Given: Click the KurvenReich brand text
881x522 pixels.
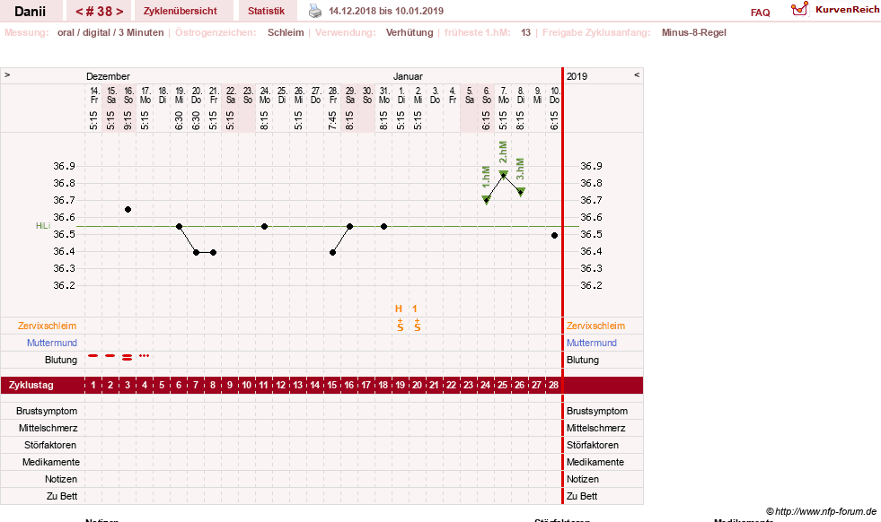Looking at the screenshot, I should (847, 10).
